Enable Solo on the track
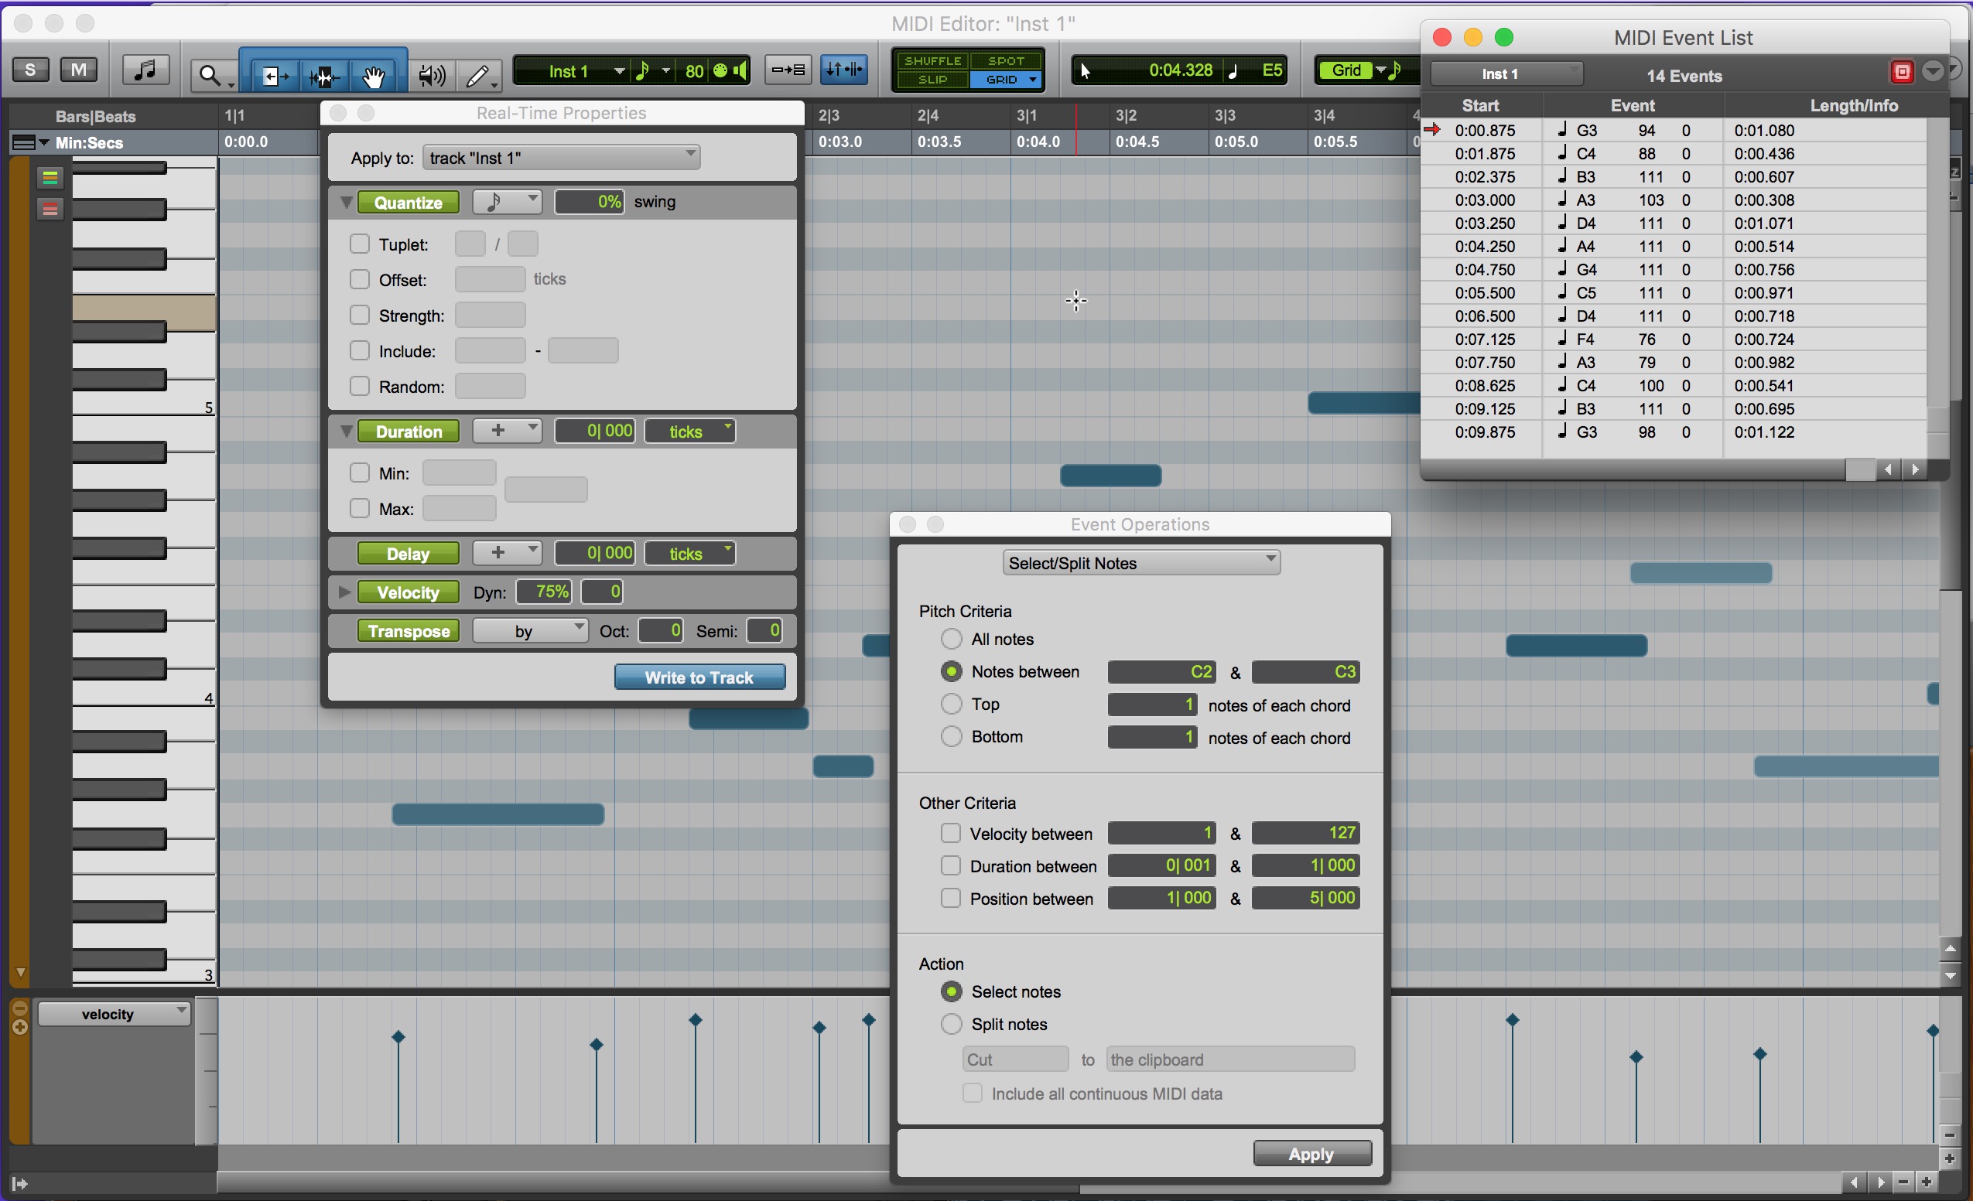The width and height of the screenshot is (1973, 1201). (30, 70)
